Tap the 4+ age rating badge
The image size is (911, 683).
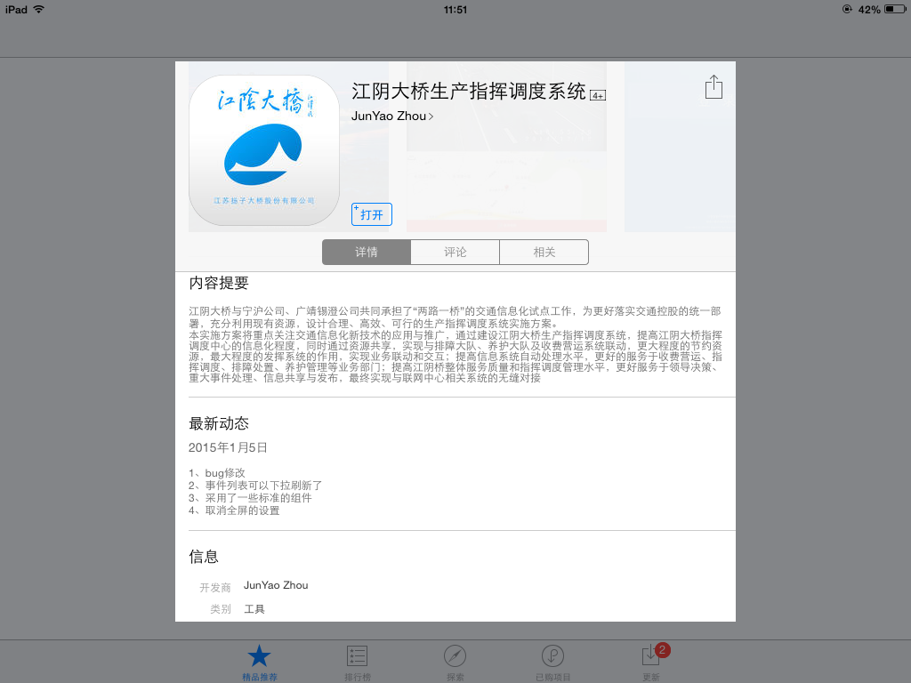click(x=598, y=95)
